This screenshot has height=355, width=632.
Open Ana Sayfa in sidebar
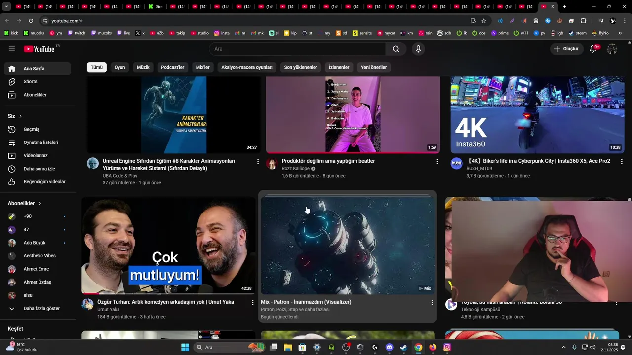(x=38, y=69)
